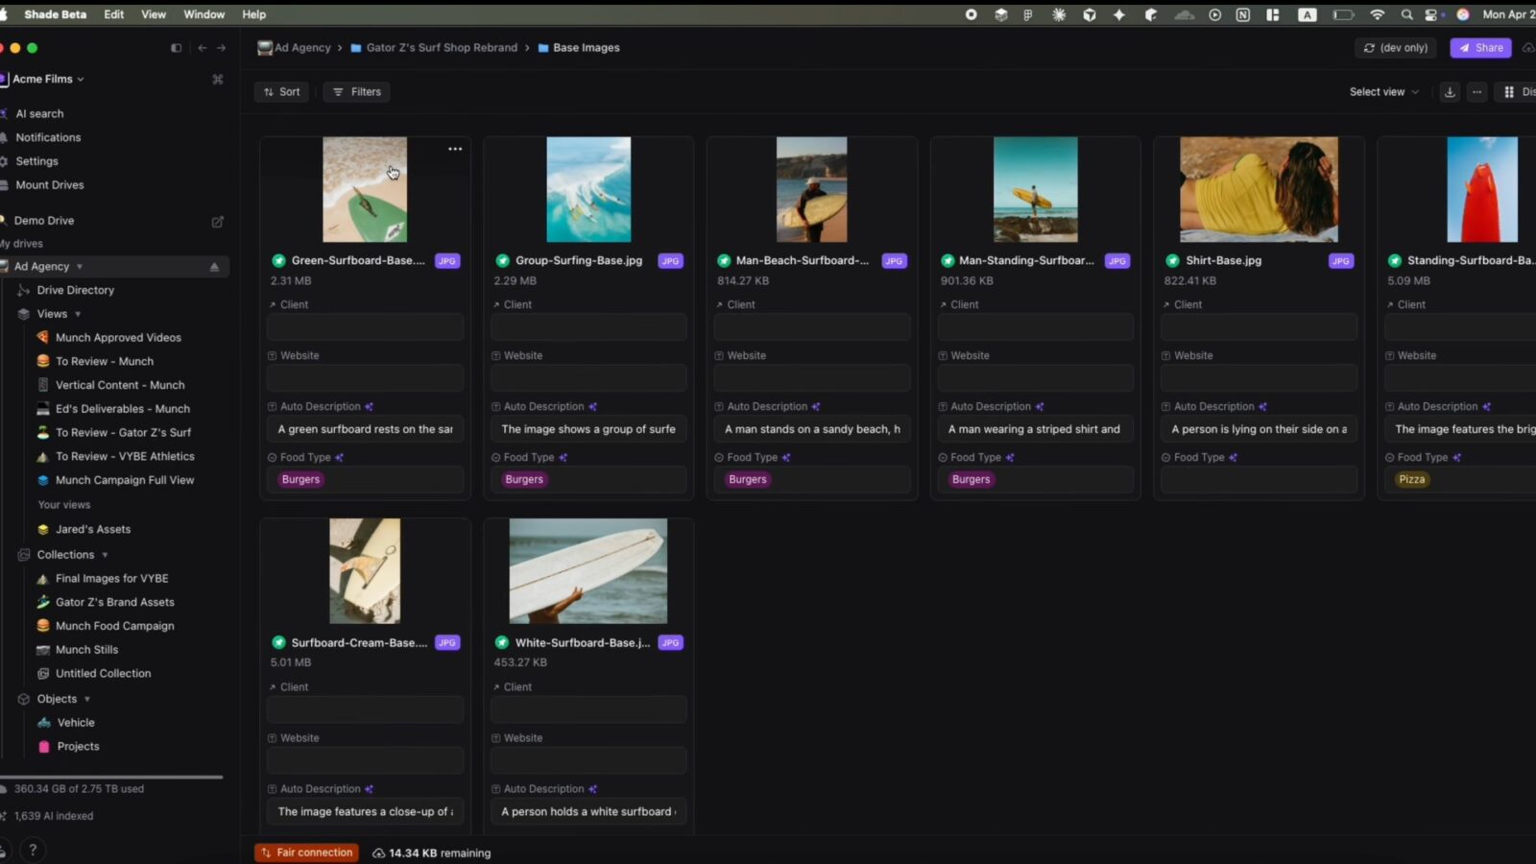The width and height of the screenshot is (1536, 864).
Task: Open the Munch Approved Videos view
Action: pyautogui.click(x=118, y=338)
